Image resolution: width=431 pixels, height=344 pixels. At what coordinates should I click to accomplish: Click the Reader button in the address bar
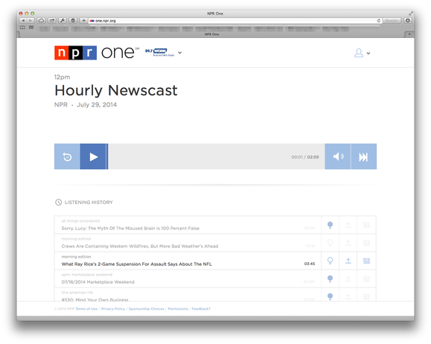pyautogui.click(x=392, y=21)
